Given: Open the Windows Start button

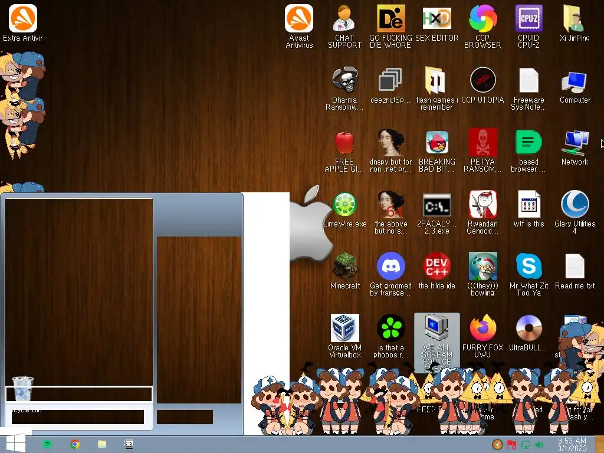Looking at the screenshot, I should (x=16, y=444).
